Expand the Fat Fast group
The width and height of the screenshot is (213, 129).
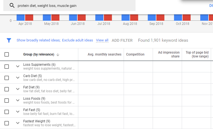click(x=18, y=112)
